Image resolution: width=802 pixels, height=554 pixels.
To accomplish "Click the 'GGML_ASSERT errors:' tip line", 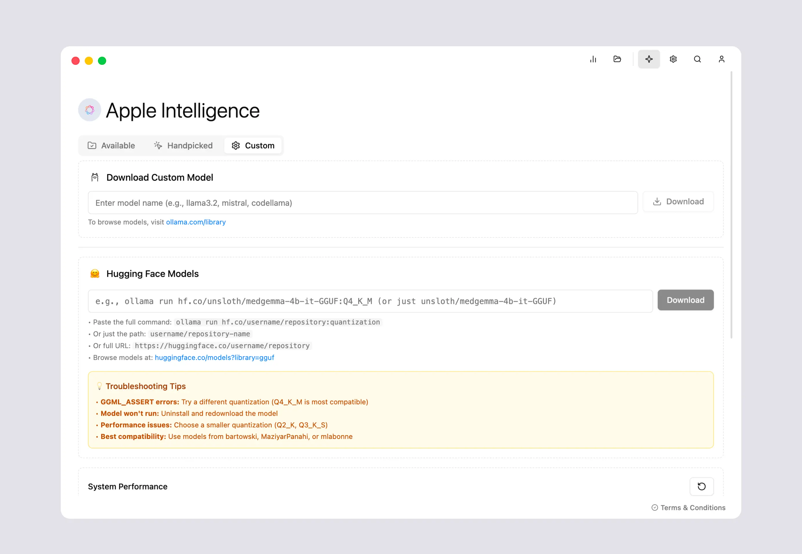I will (232, 402).
